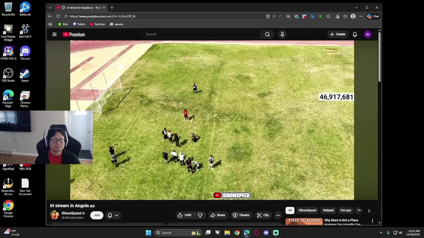Open the purple W account avatar
The image size is (424, 238).
click(367, 34)
